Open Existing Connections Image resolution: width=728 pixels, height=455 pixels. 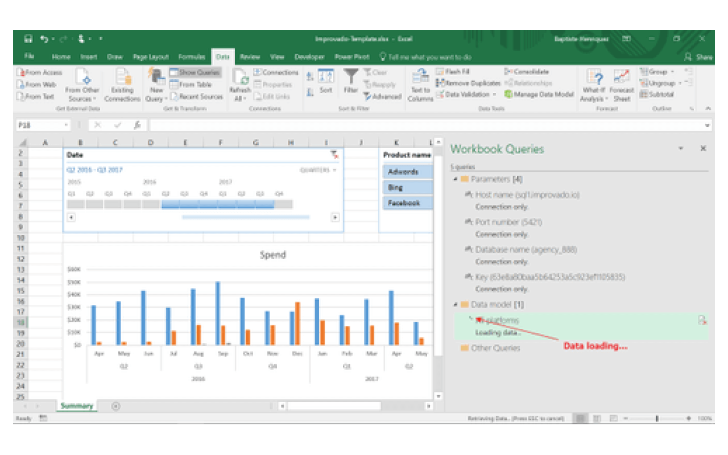click(122, 84)
